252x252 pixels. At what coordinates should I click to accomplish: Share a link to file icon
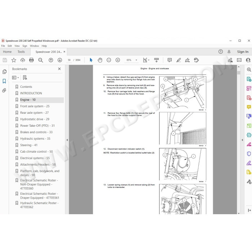coord(230,60)
